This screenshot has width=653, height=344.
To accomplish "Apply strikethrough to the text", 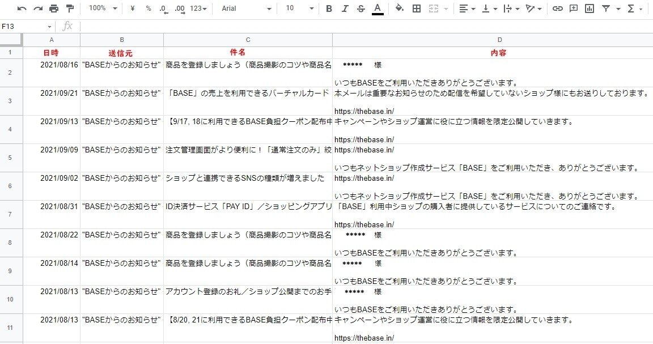I will click(361, 9).
